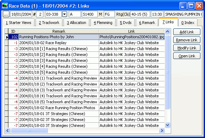Select the 7 Links tab
This screenshot has height=138, width=205.
tap(168, 22)
